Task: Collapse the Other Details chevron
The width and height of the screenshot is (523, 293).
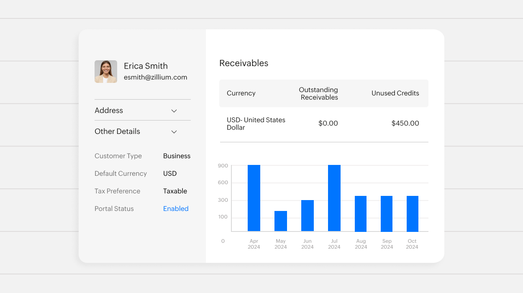Action: point(174,132)
